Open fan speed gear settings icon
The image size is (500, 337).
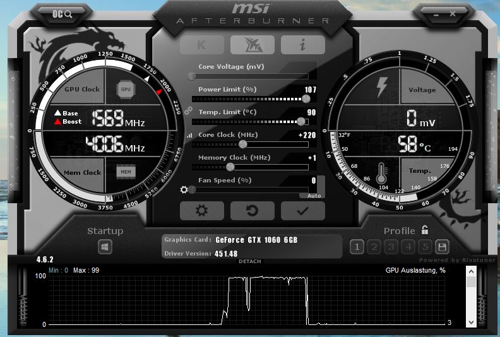[x=184, y=190]
